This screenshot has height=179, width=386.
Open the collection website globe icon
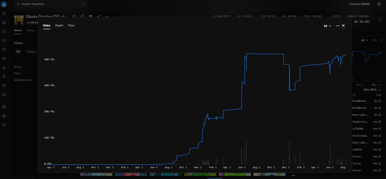tap(91, 16)
